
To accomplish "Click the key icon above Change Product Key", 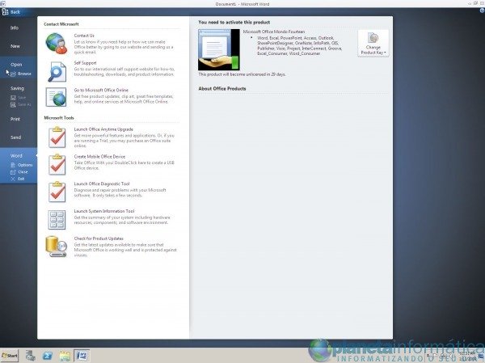I will pyautogui.click(x=373, y=38).
